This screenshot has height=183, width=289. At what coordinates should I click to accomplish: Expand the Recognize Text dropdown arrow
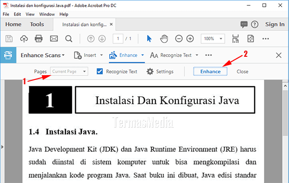pos(197,55)
